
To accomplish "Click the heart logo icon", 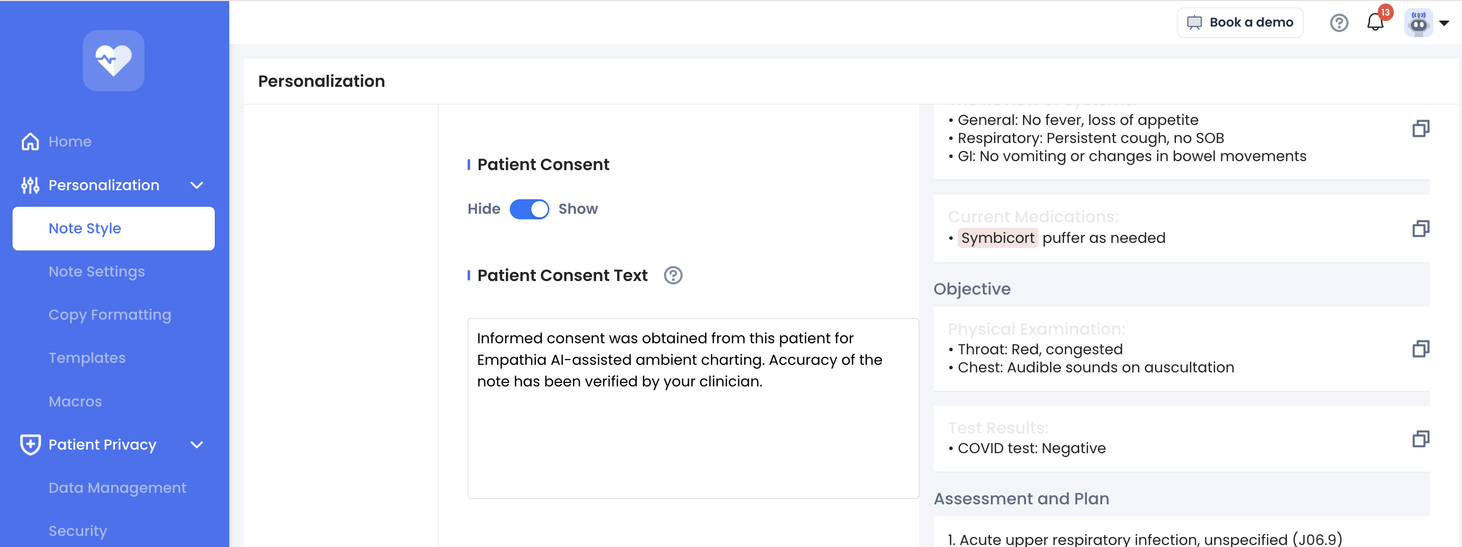I will click(113, 61).
